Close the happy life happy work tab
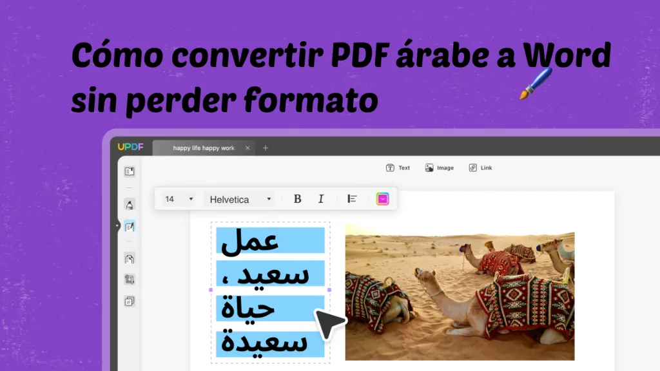The height and width of the screenshot is (371, 660). point(247,147)
